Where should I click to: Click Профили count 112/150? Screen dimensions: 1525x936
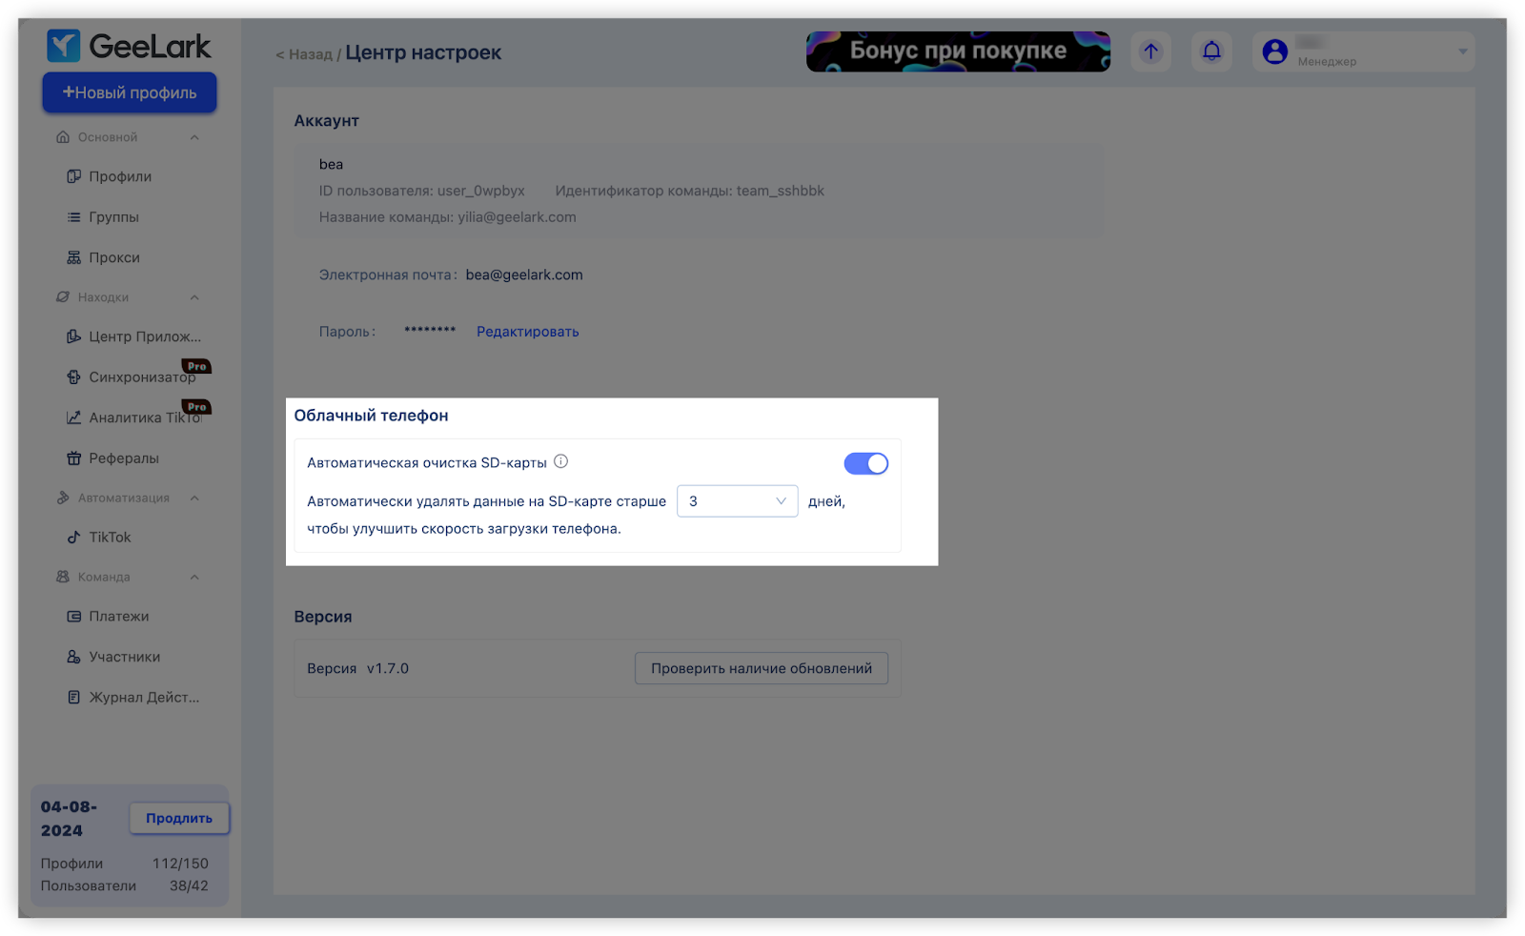pos(180,864)
